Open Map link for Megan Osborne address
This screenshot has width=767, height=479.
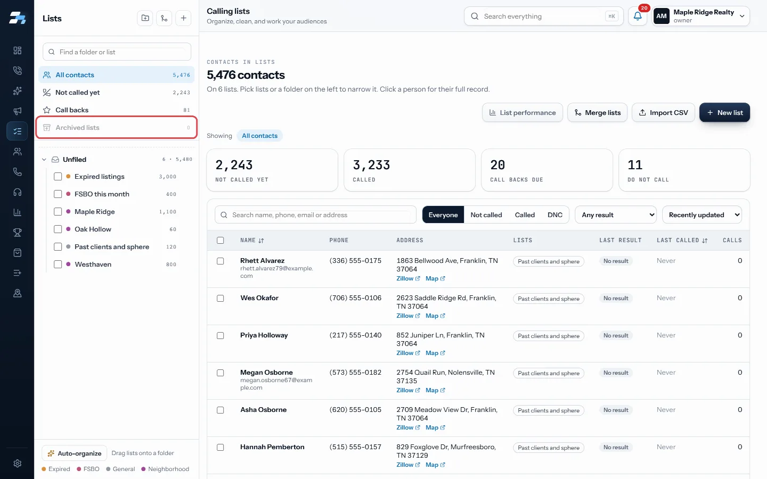pos(435,390)
